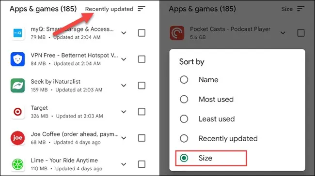
Task: Click the 5.6 GB size under Pocket Casts
Action: click(198, 37)
